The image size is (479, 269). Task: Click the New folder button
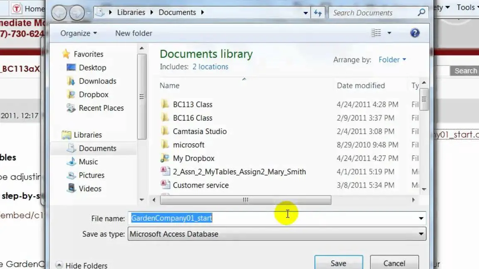pos(133,33)
